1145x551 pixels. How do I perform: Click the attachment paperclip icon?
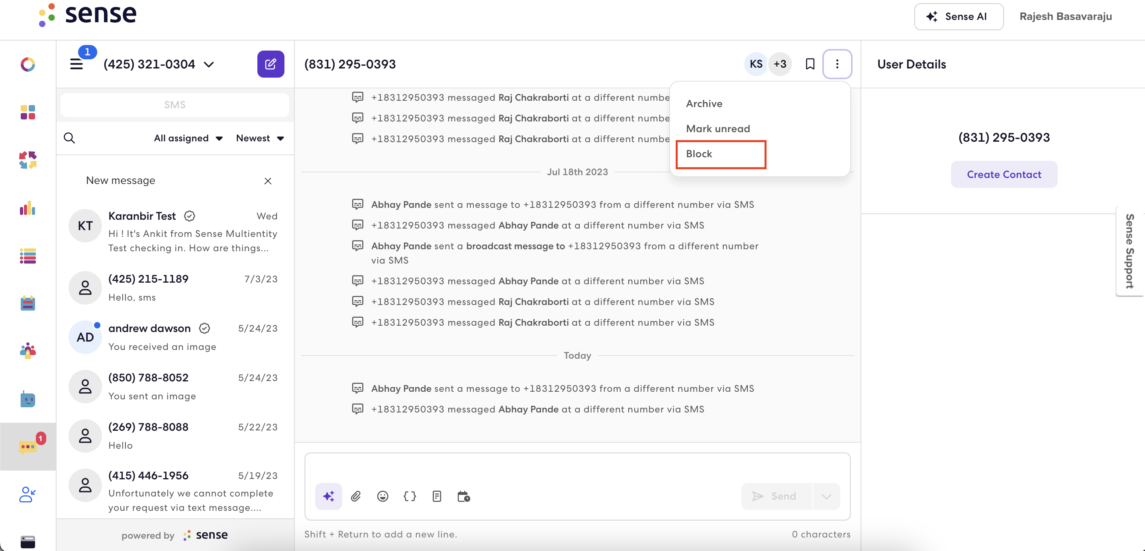(356, 496)
